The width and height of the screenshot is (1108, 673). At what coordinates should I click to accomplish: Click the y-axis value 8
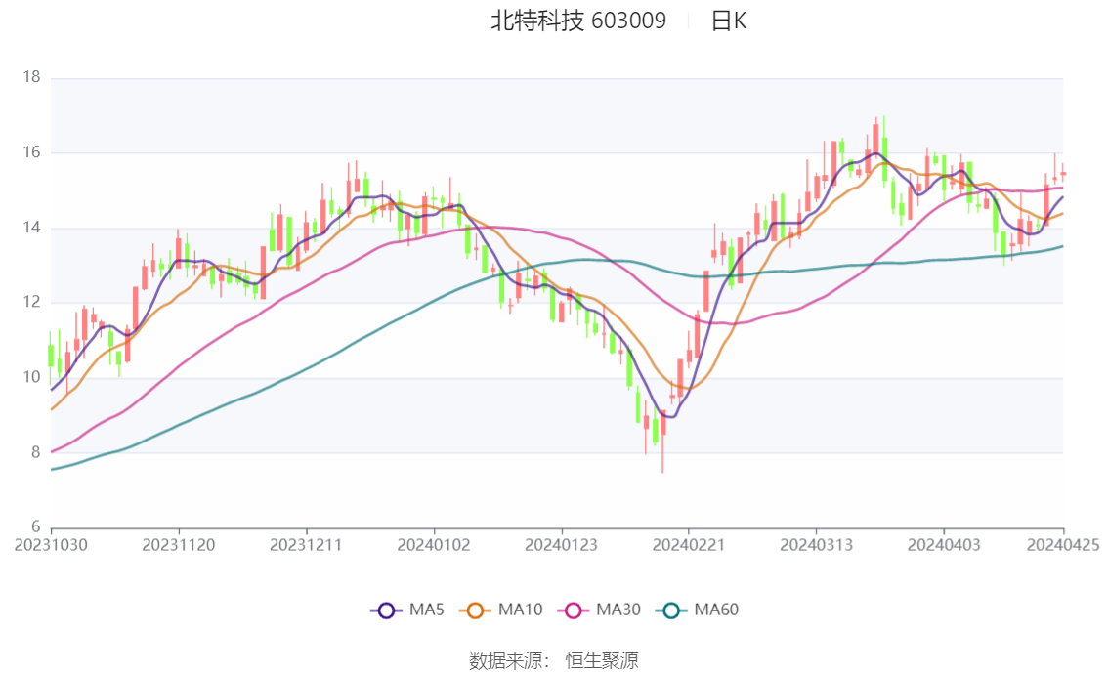coord(35,452)
